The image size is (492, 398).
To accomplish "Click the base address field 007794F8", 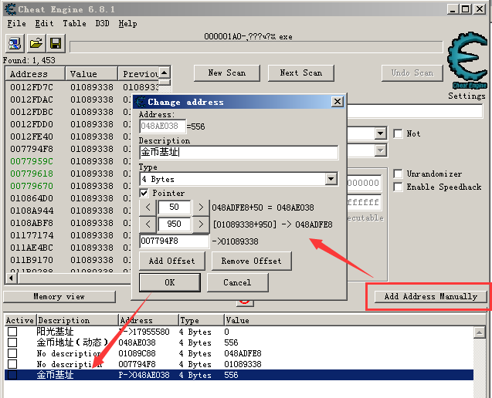I will [174, 241].
